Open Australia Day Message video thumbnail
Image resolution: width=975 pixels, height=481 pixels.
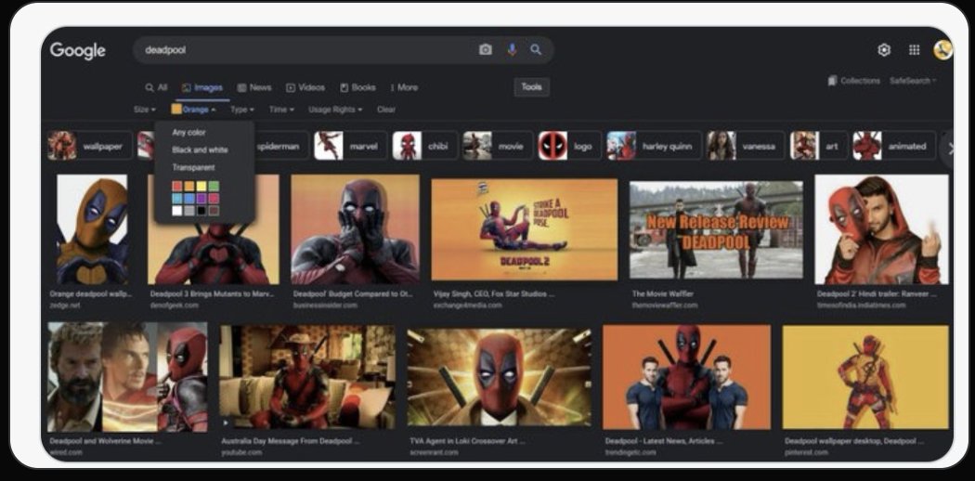(307, 377)
